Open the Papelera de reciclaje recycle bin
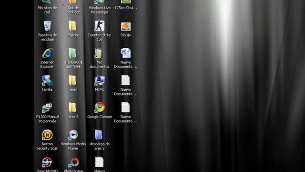Image resolution: width=305 pixels, height=172 pixels. click(x=47, y=26)
